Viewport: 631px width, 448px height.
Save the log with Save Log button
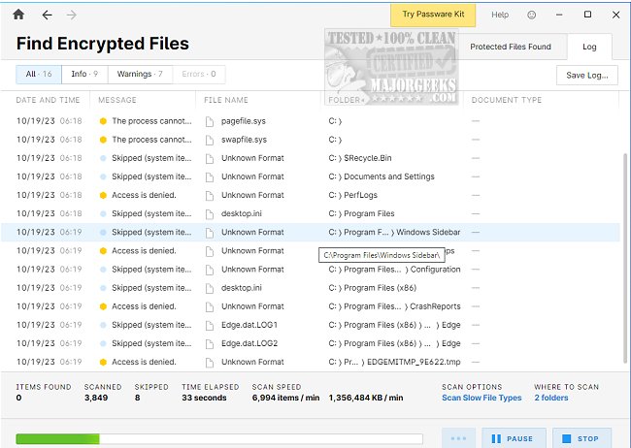(586, 76)
